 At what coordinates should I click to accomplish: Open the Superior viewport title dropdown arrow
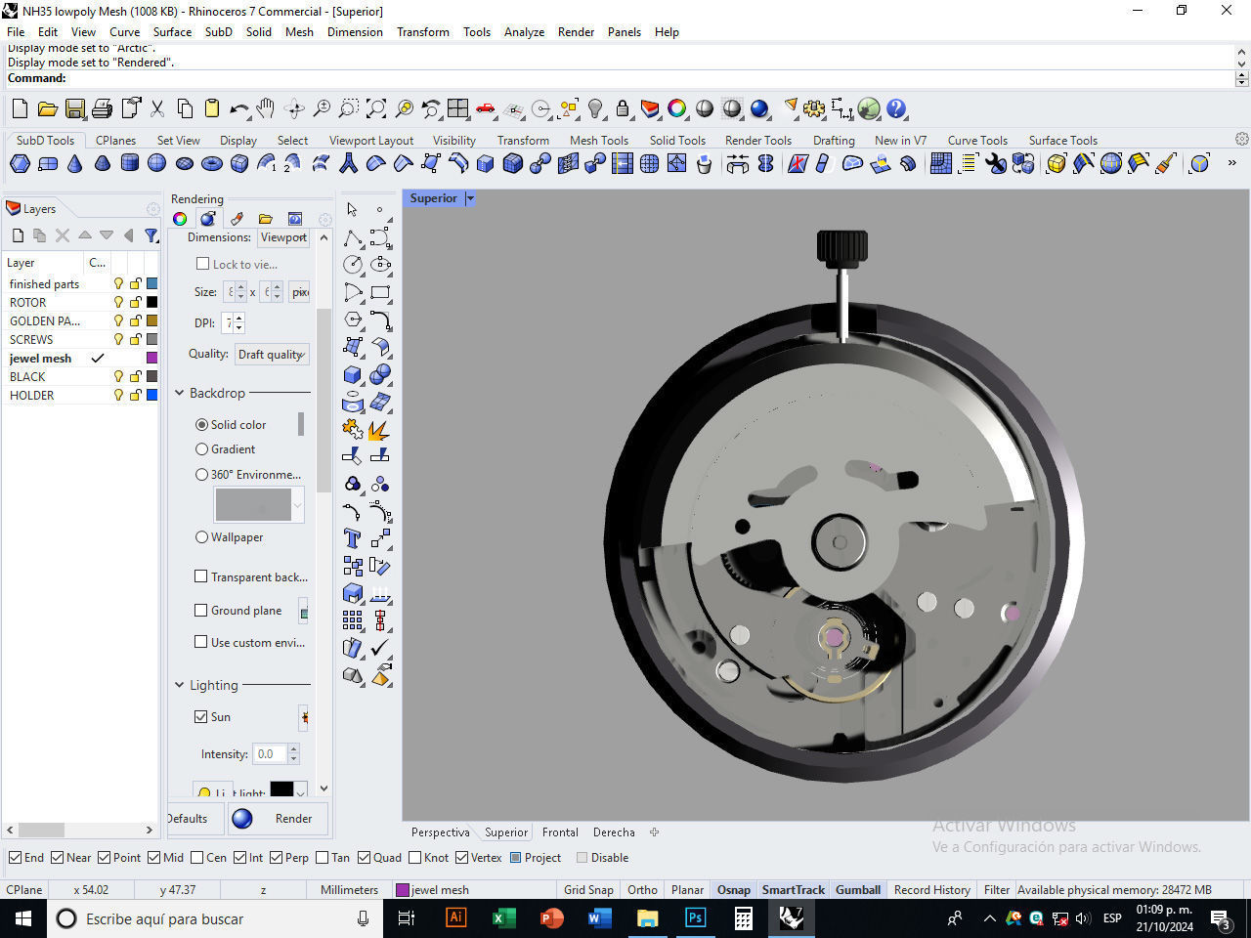pos(470,198)
